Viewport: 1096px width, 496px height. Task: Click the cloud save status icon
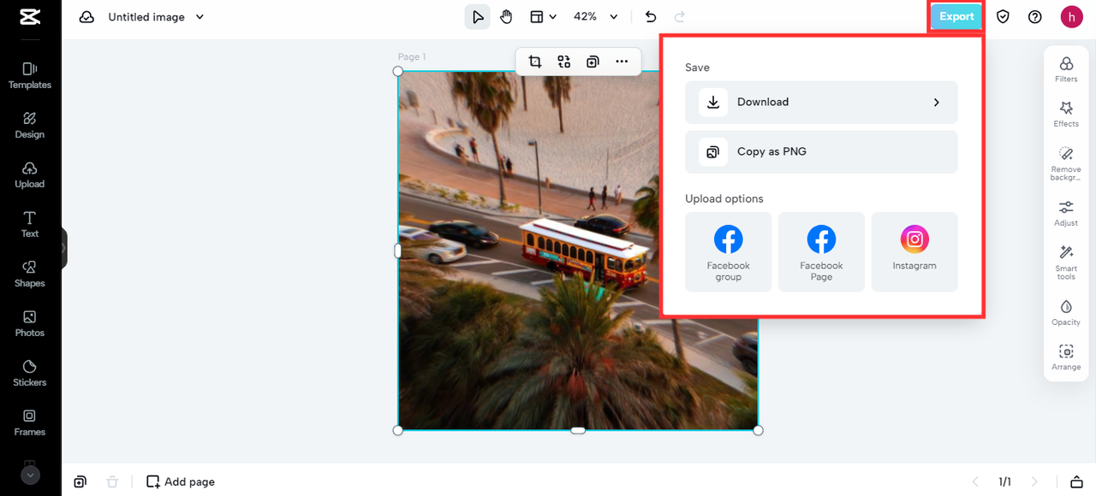tap(86, 17)
